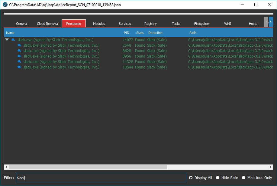This screenshot has width=277, height=186.
Task: Click the app icon in the title bar
Action: click(5, 5)
